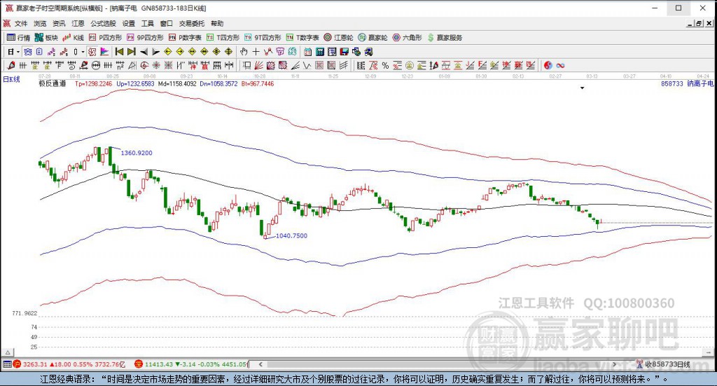Switch to the K线 chart view
The image size is (717, 386).
click(x=73, y=38)
